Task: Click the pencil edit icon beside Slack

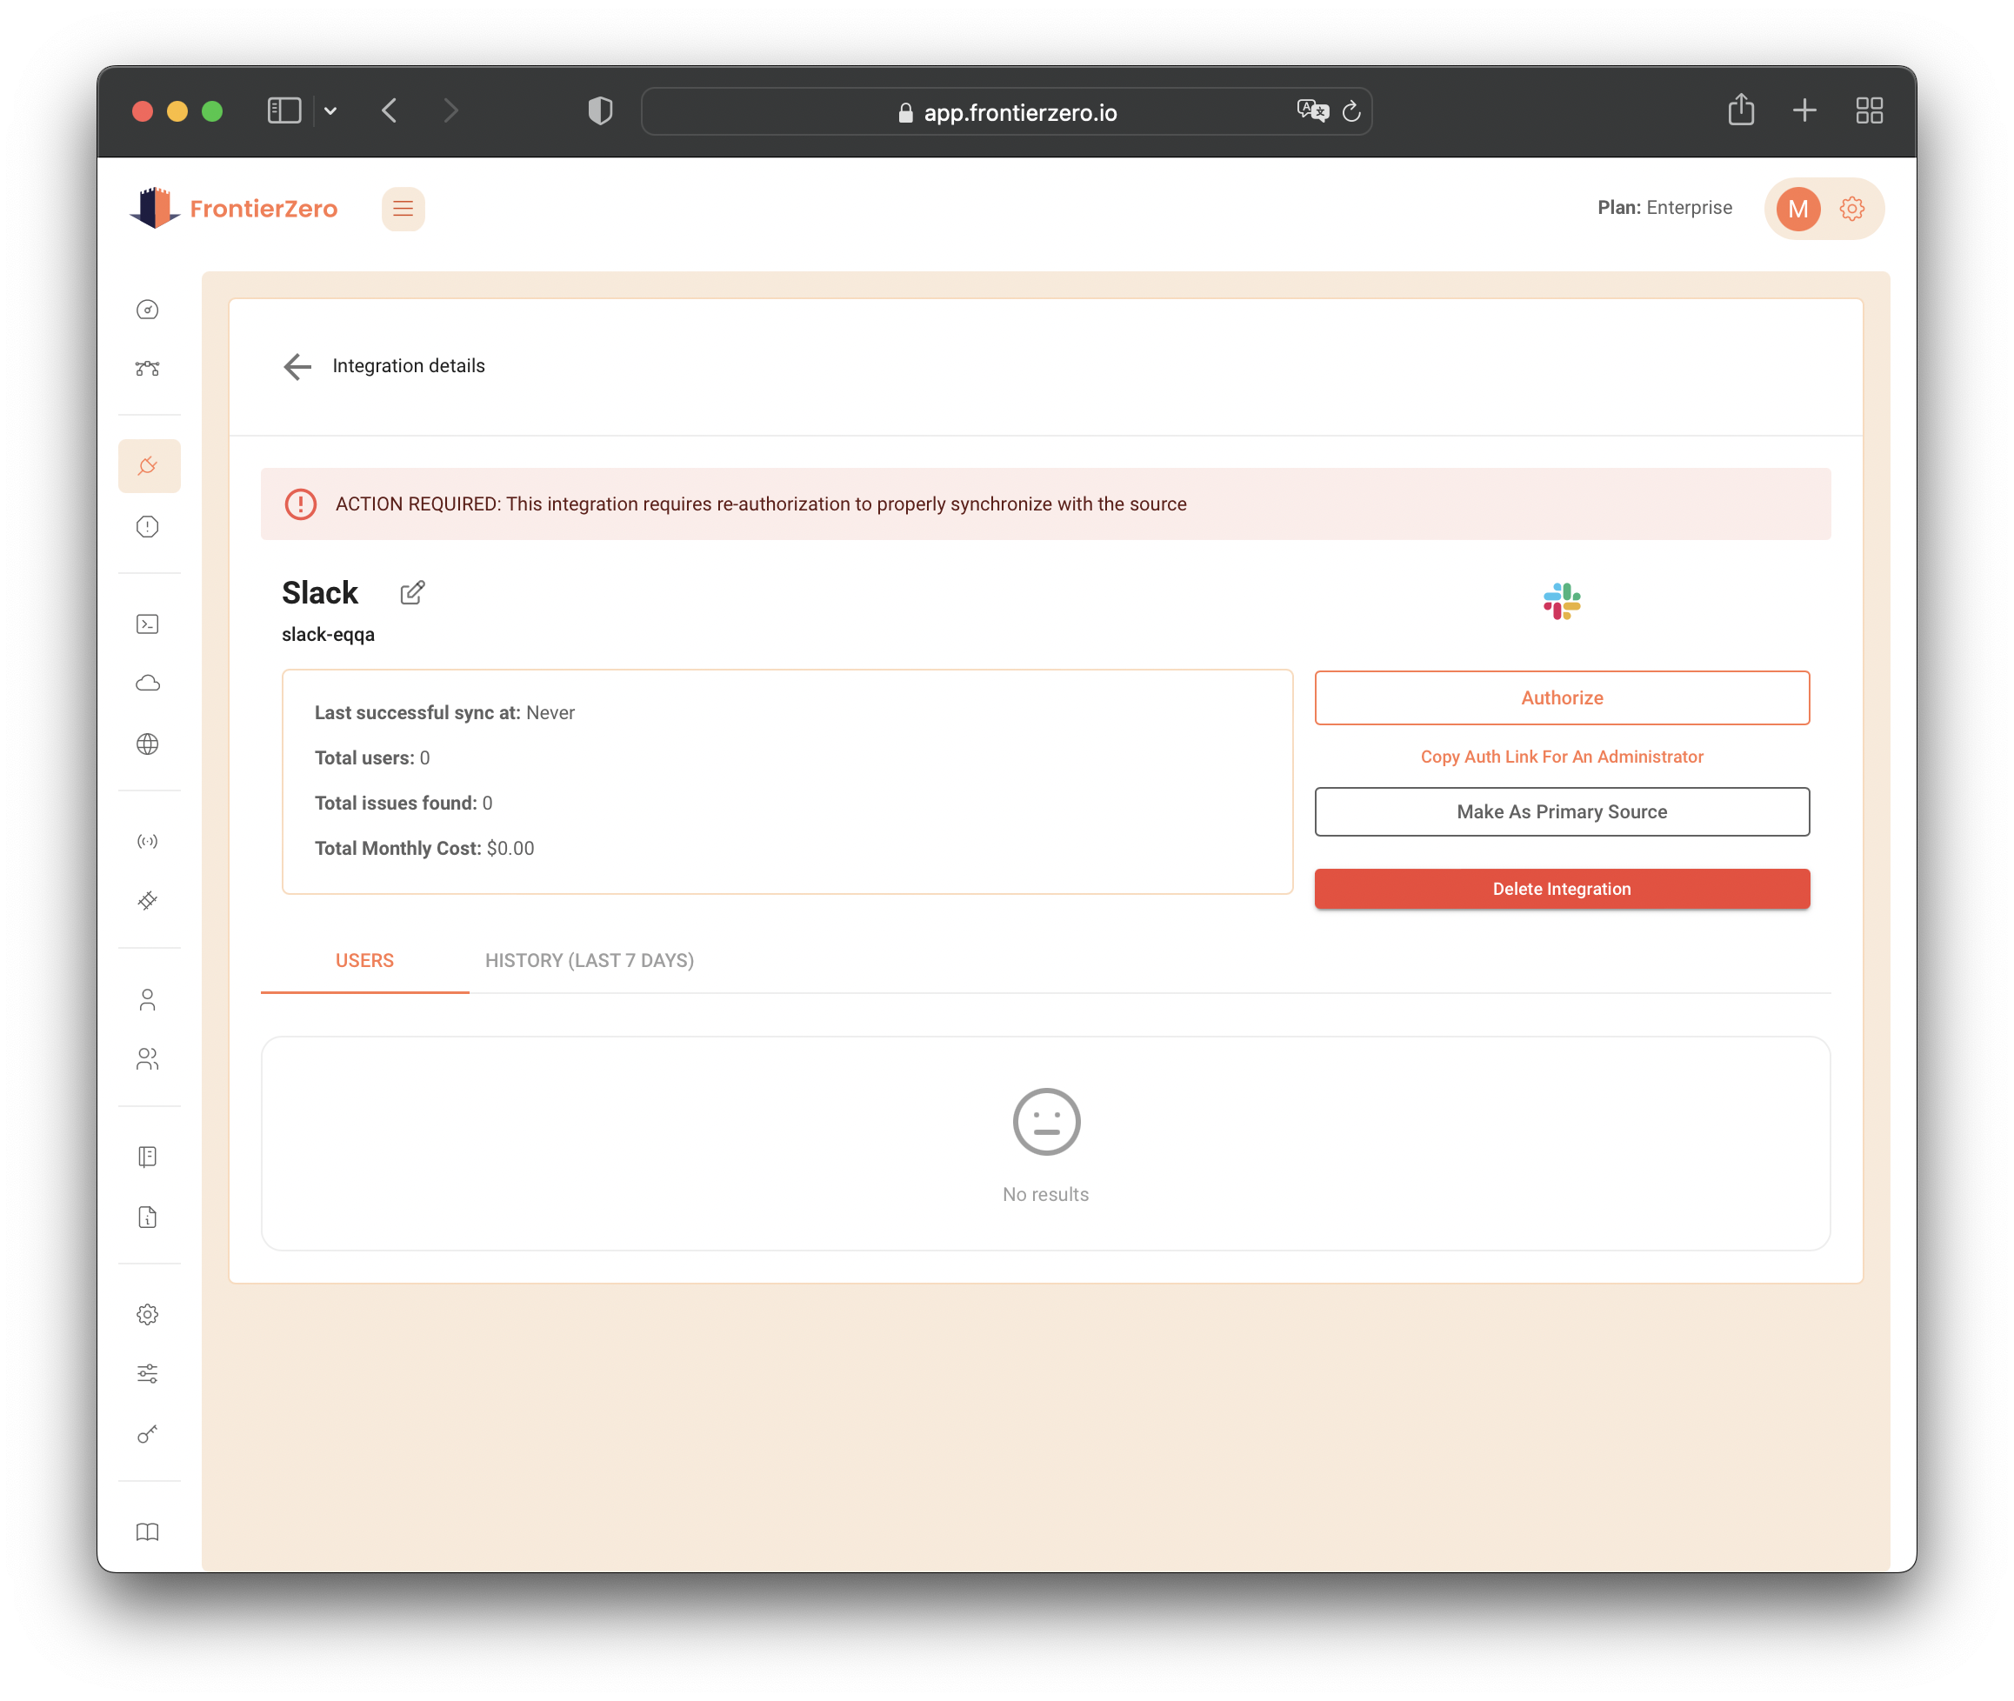Action: (411, 592)
